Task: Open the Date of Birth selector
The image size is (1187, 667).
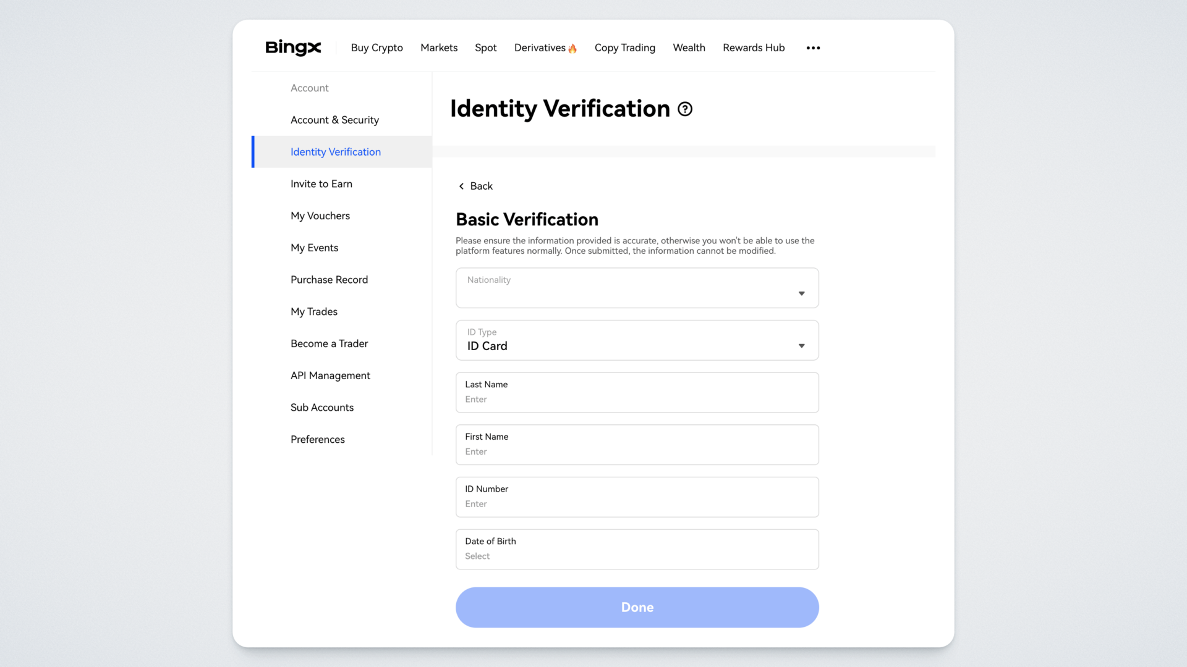Action: (x=637, y=549)
